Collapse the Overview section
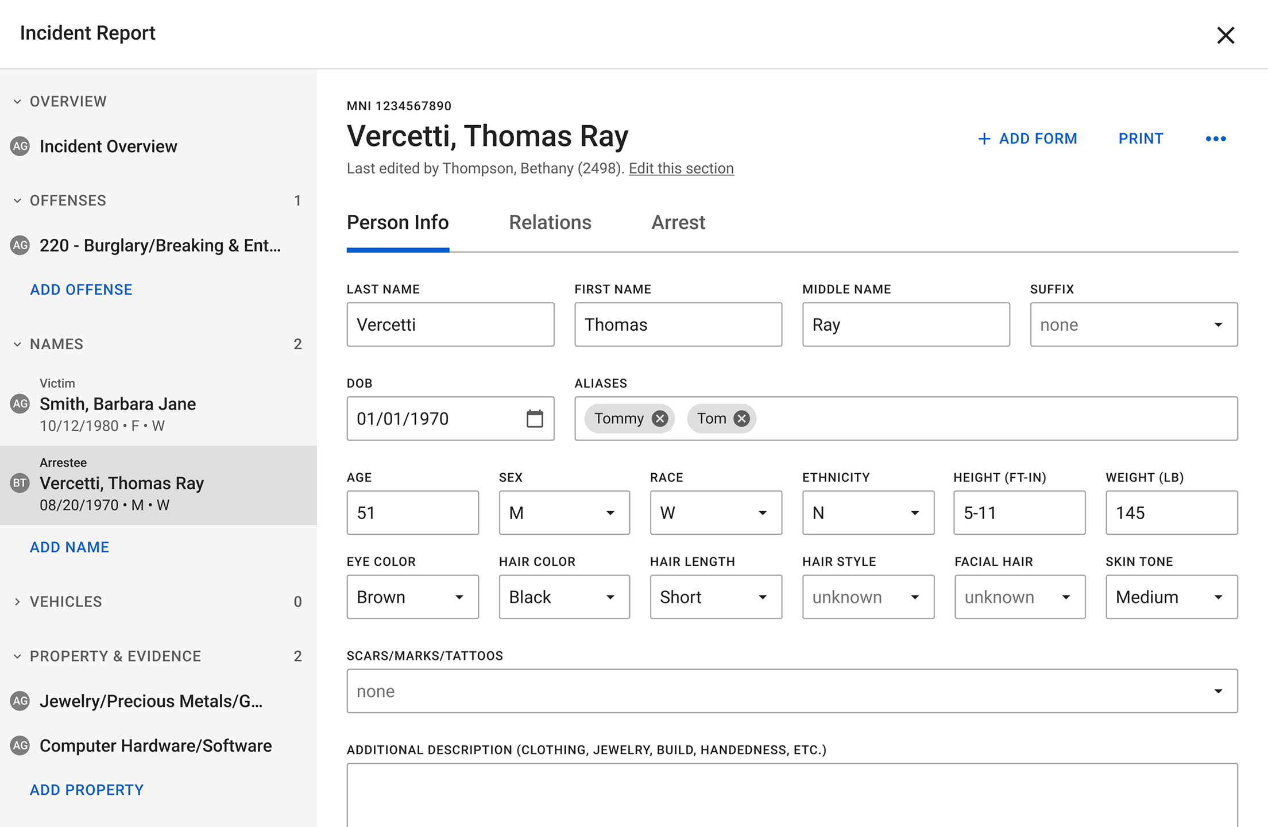Viewport: 1268px width, 827px height. click(x=17, y=102)
